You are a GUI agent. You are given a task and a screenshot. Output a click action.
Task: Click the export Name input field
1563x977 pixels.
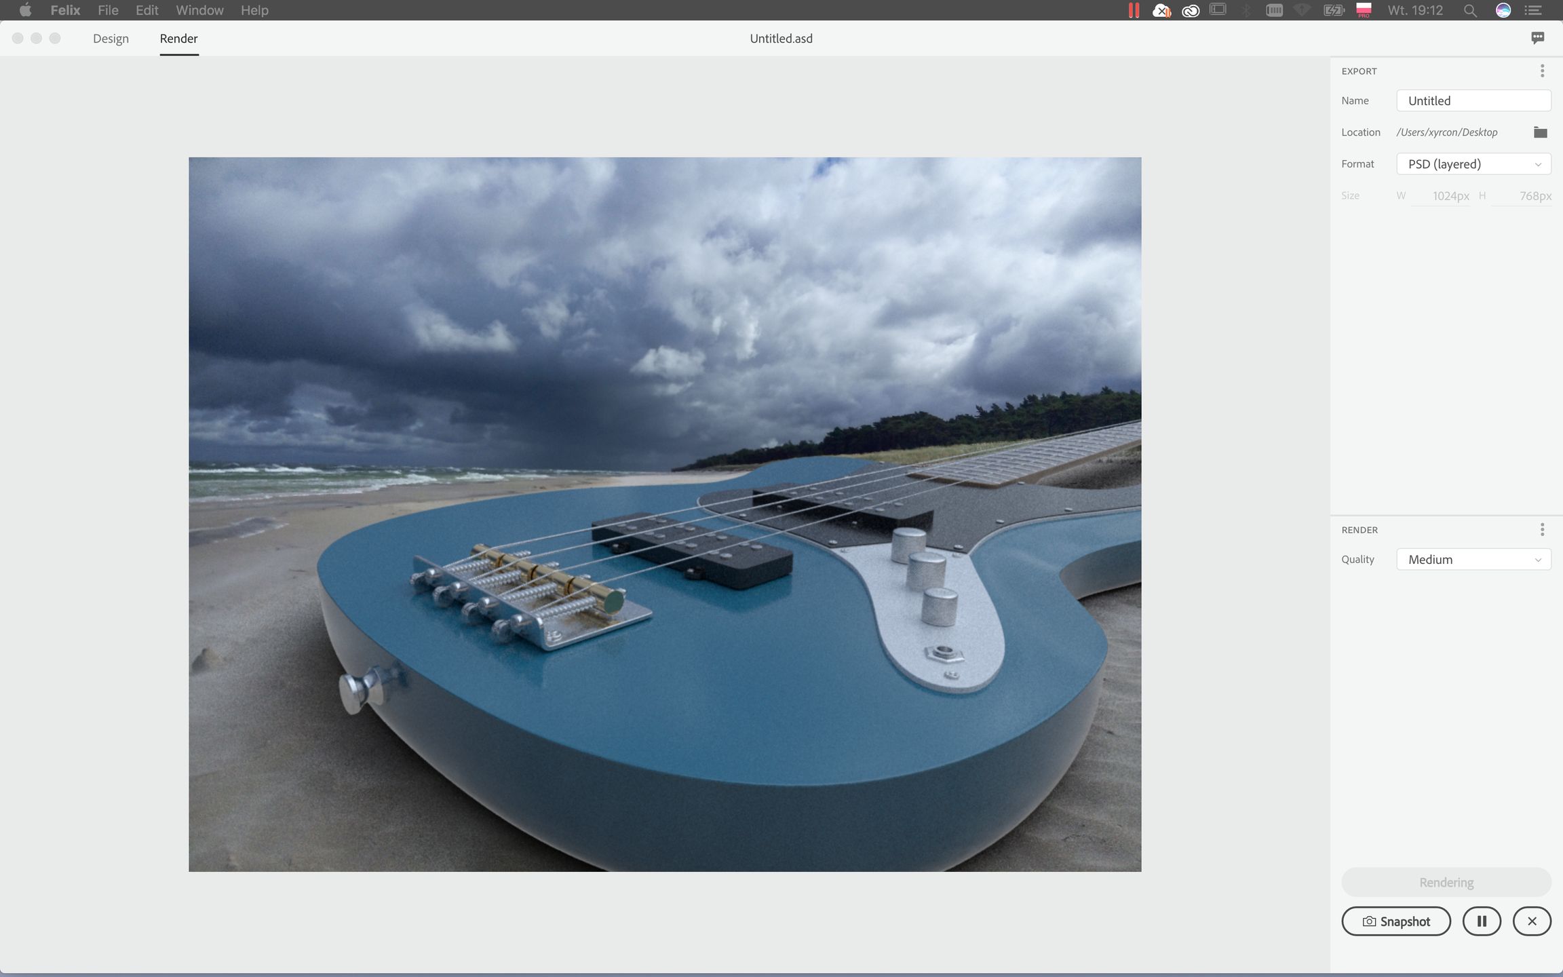(x=1473, y=100)
